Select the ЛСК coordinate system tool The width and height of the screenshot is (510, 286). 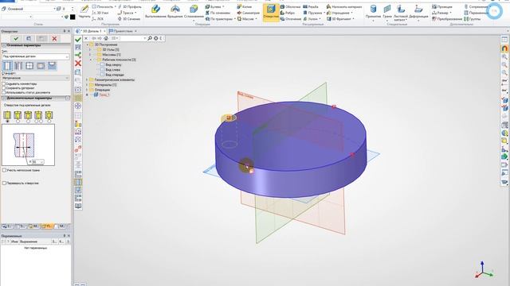tap(98, 19)
